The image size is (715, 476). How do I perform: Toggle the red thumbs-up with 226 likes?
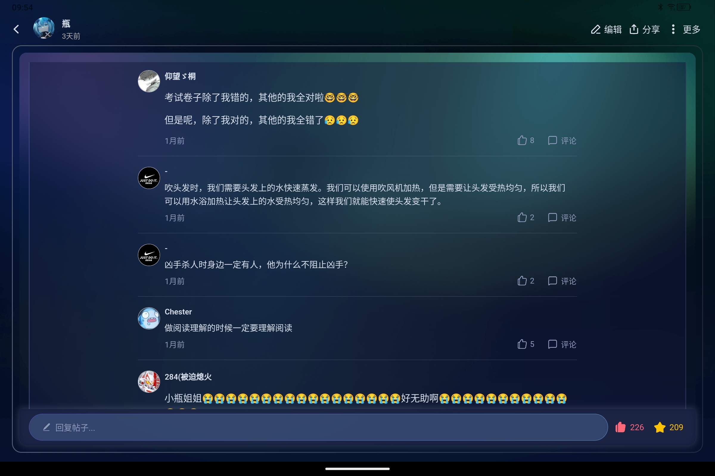(x=629, y=427)
